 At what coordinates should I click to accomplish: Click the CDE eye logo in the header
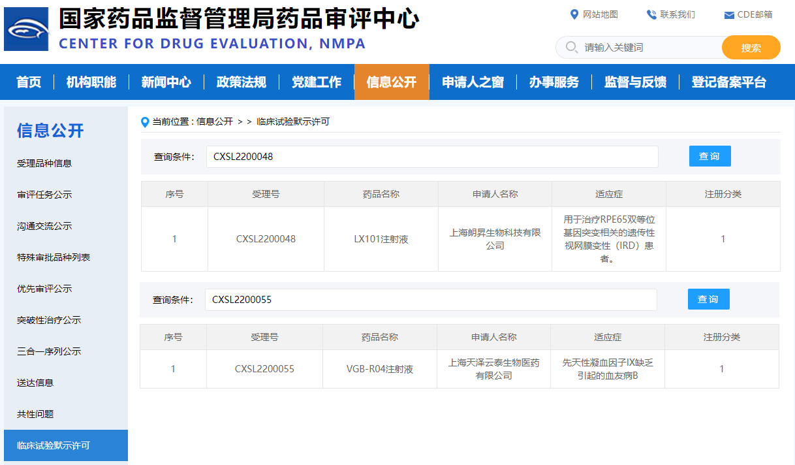pyautogui.click(x=26, y=29)
